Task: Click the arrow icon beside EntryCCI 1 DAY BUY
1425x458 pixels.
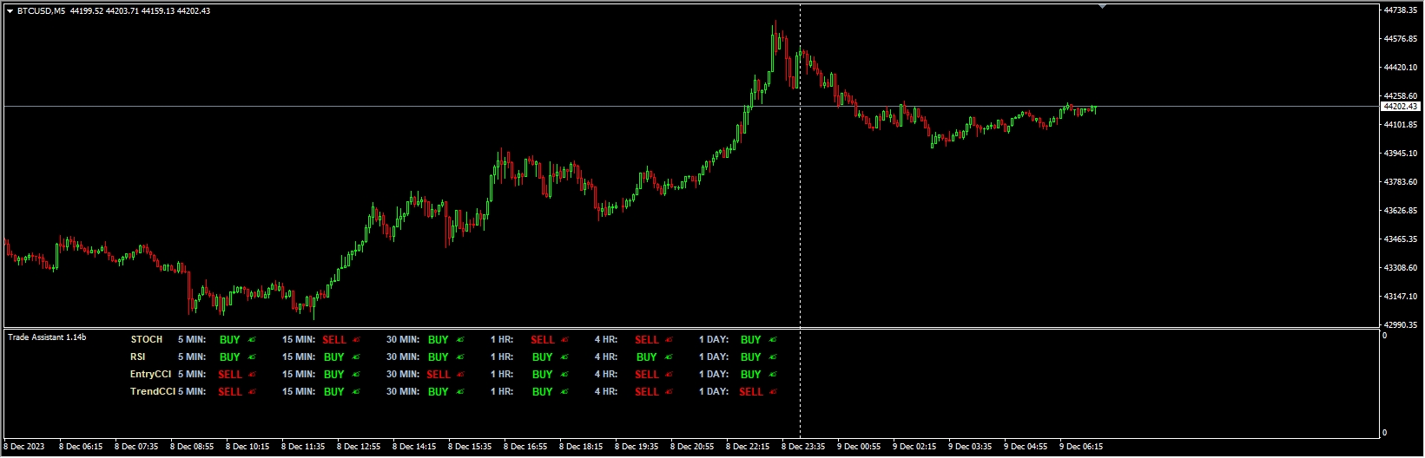Action: click(x=773, y=375)
